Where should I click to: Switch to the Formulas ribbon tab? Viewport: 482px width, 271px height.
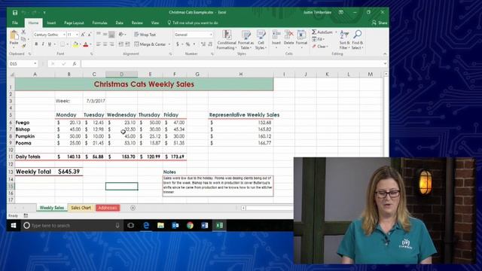(100, 23)
